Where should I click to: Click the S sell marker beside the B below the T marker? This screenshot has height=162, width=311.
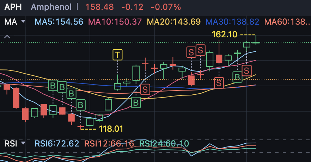tap(145, 90)
